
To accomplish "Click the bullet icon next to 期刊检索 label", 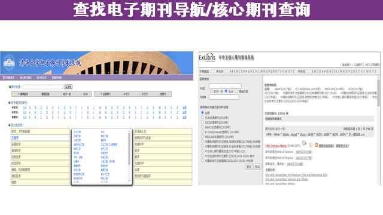I will 10,87.
